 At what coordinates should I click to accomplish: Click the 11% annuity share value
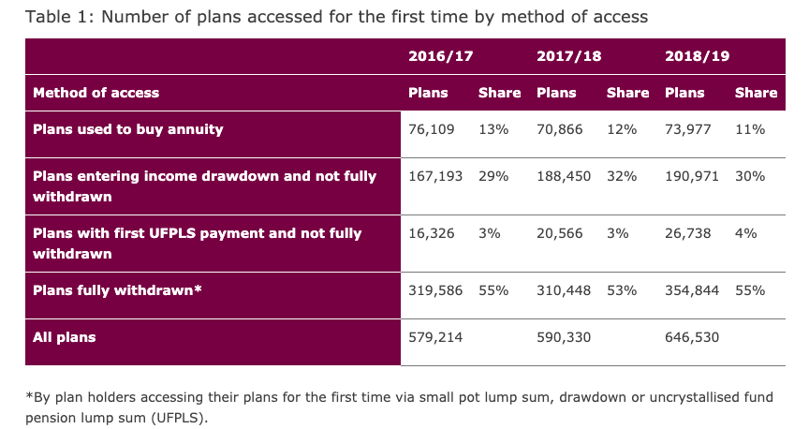(750, 129)
